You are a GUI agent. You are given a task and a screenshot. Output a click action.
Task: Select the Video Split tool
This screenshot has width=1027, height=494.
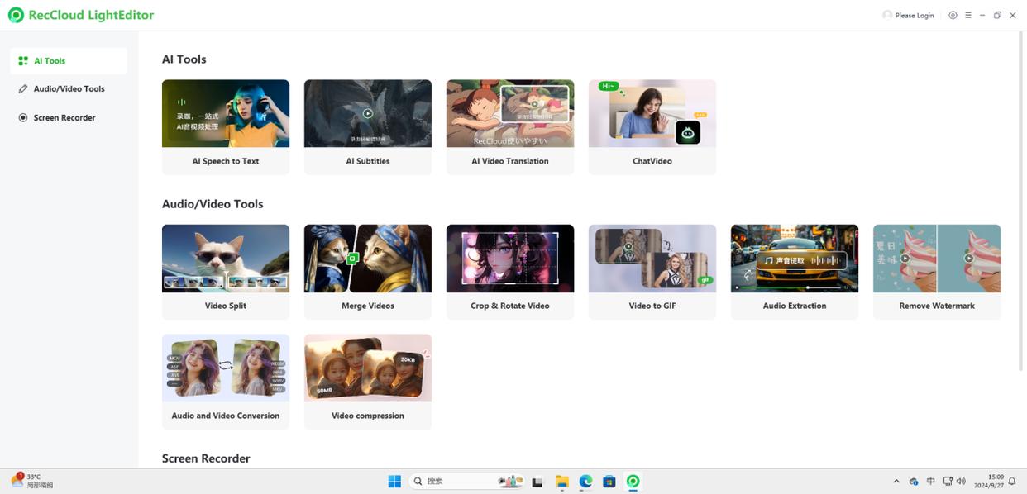pos(226,271)
